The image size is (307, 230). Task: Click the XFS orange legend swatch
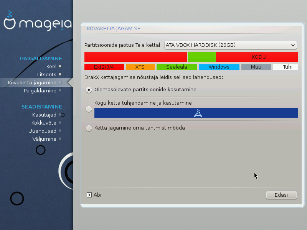(x=140, y=67)
